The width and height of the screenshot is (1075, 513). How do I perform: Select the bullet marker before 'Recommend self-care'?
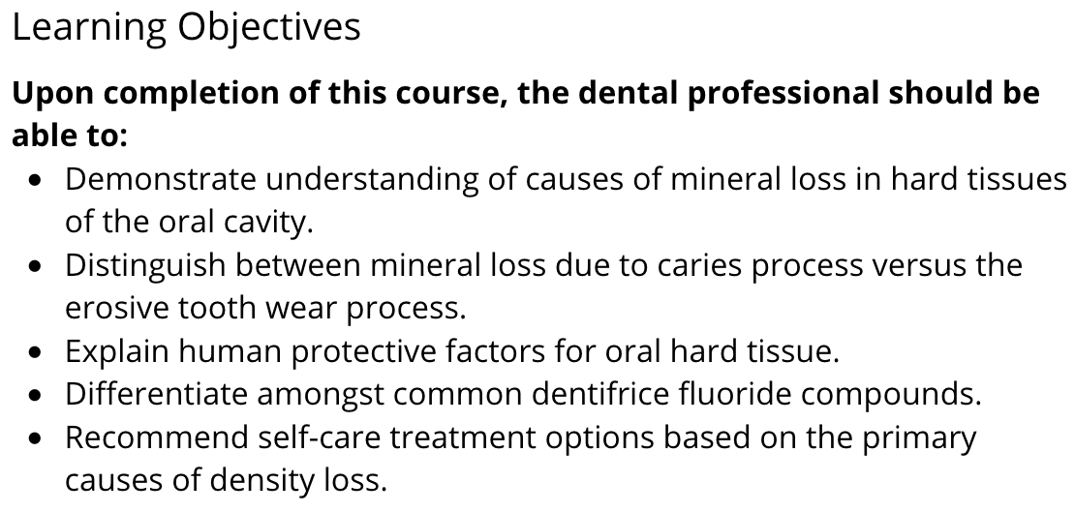[x=37, y=439]
